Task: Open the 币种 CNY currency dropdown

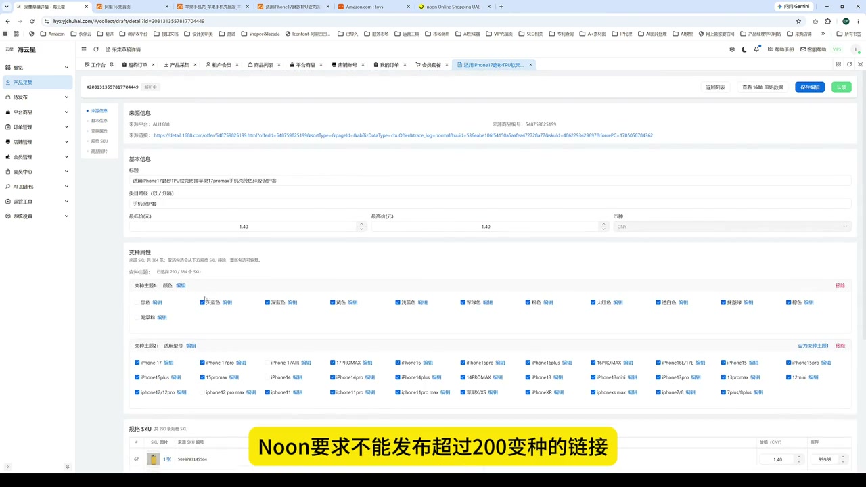Action: pyautogui.click(x=732, y=227)
